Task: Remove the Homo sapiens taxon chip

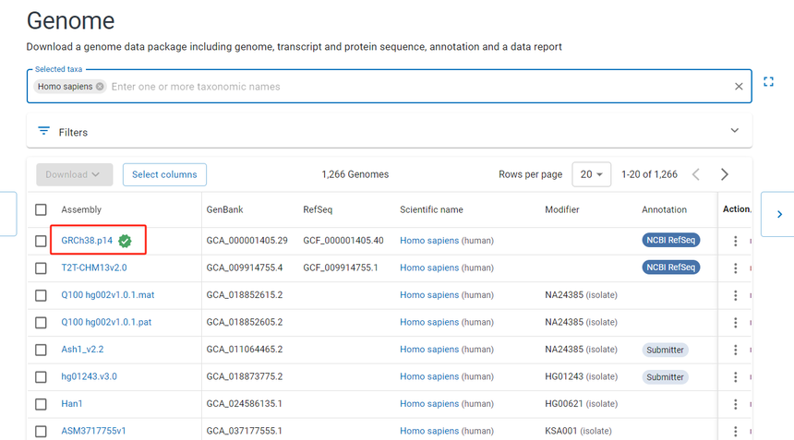Action: click(100, 87)
